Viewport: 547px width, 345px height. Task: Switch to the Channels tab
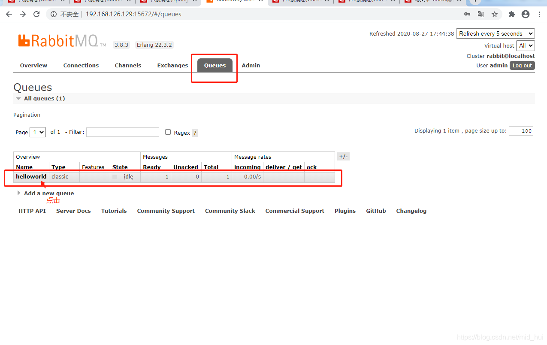tap(128, 65)
